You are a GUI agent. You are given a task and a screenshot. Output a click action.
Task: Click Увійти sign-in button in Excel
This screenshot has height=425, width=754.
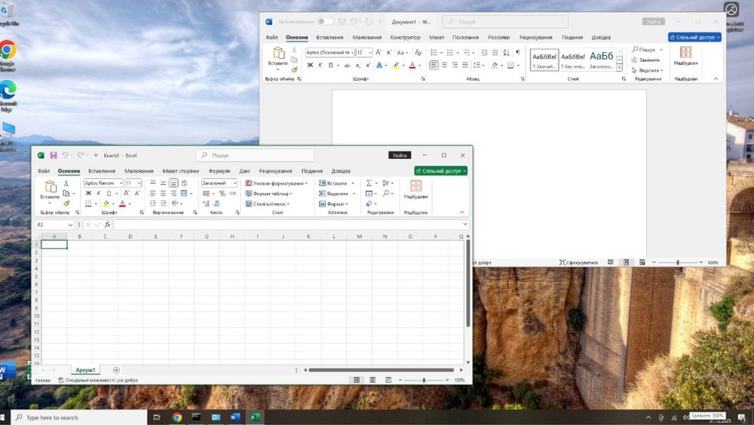tap(400, 155)
